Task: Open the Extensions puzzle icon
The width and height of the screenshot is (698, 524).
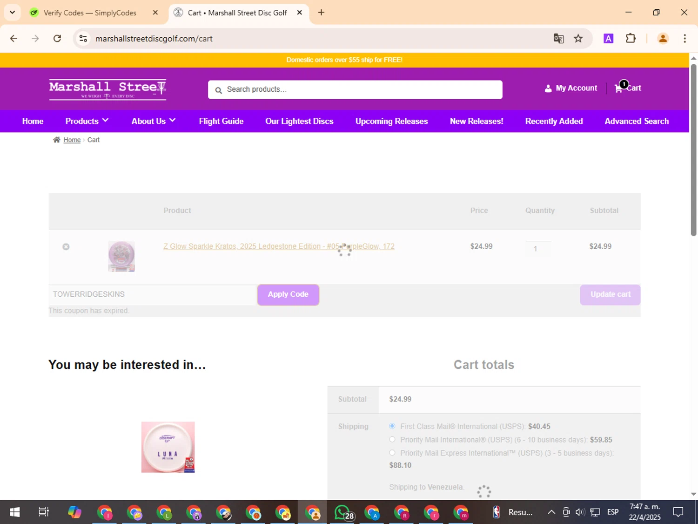Action: click(x=631, y=39)
